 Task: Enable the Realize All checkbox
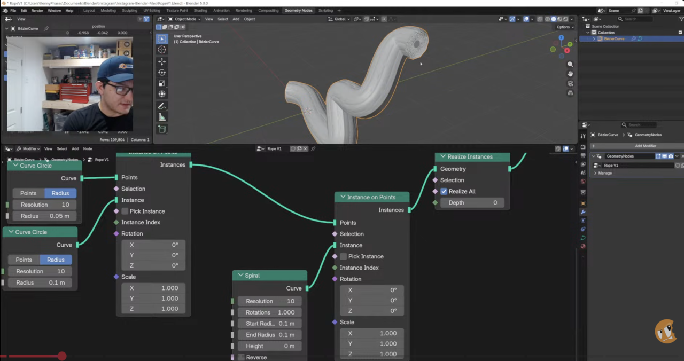pyautogui.click(x=444, y=191)
